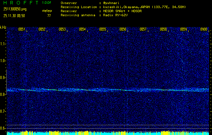Screen dimensions: 212x135
Task: Select the 0.6 frequency axis label
Action: [3, 128]
